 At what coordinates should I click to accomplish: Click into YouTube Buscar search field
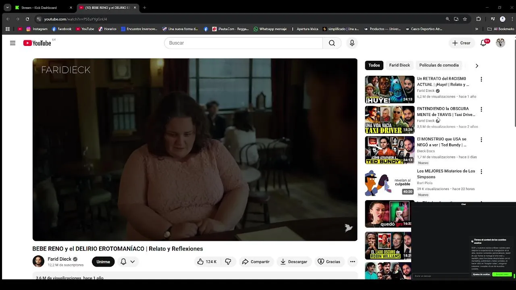tap(243, 43)
